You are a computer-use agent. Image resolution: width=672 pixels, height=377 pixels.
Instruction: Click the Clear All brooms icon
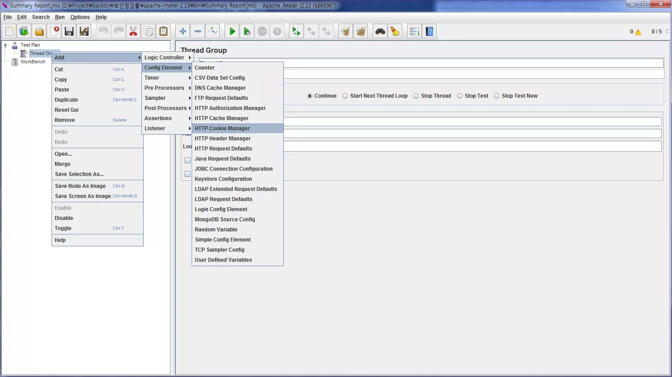[361, 31]
